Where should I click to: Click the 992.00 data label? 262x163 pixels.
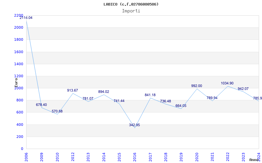pos(197,86)
